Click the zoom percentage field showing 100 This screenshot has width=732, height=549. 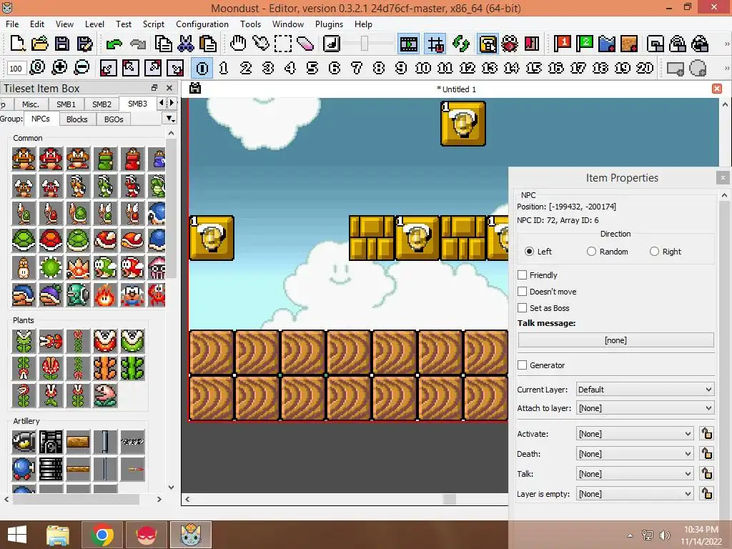[16, 68]
